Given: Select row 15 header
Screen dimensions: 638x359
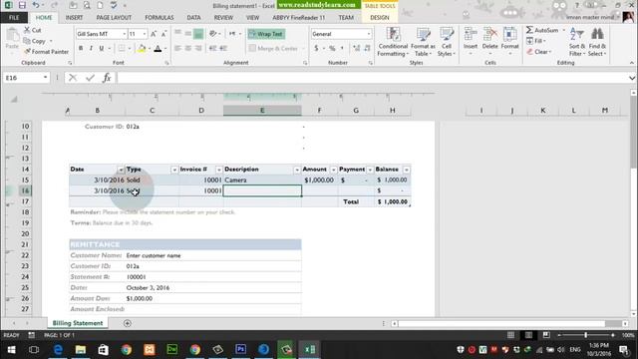Looking at the screenshot, I should 25,179.
